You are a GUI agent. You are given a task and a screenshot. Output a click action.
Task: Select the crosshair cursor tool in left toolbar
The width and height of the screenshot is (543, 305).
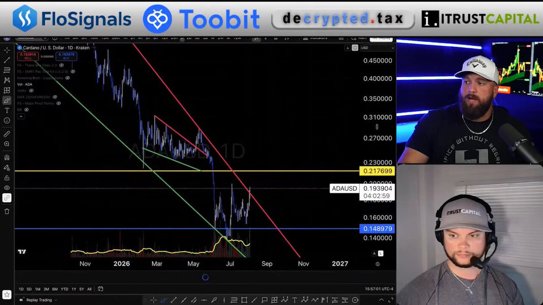click(7, 50)
